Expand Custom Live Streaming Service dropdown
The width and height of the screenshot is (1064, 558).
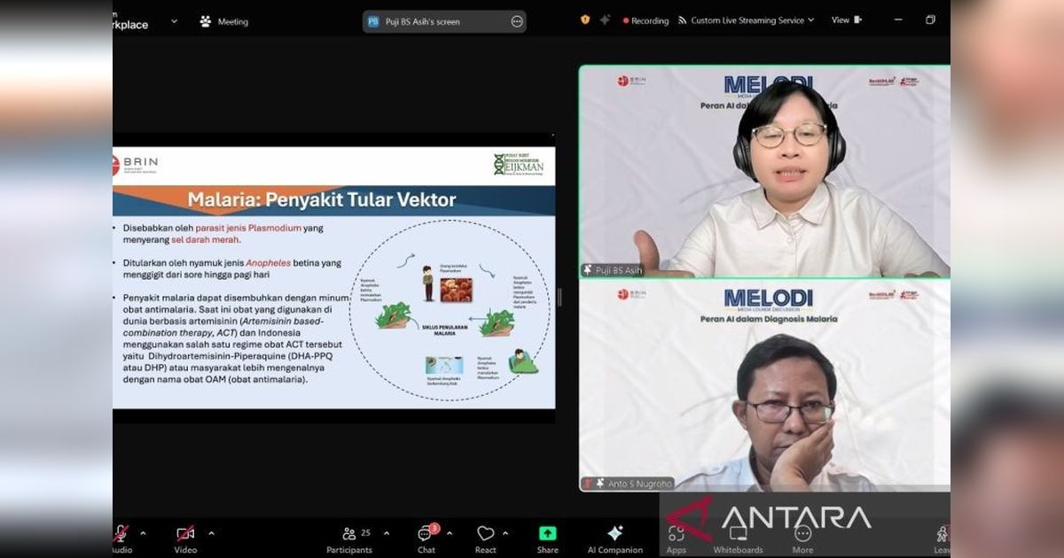746,20
